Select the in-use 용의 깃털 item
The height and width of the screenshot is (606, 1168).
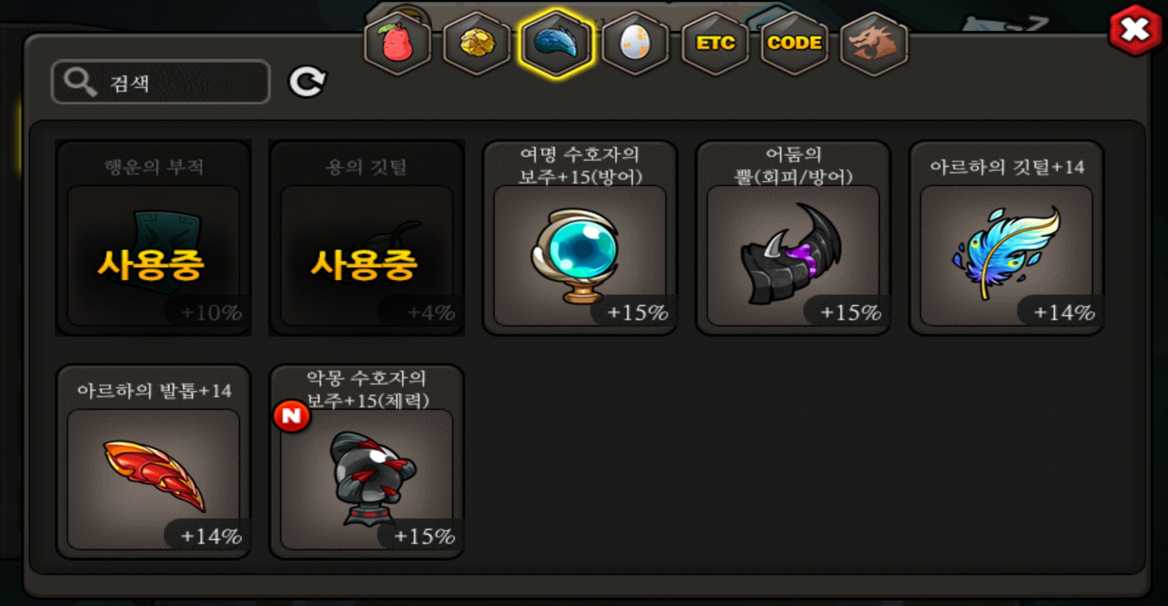click(366, 238)
